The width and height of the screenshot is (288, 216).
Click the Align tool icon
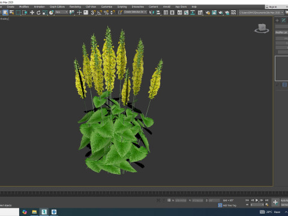[158, 13]
